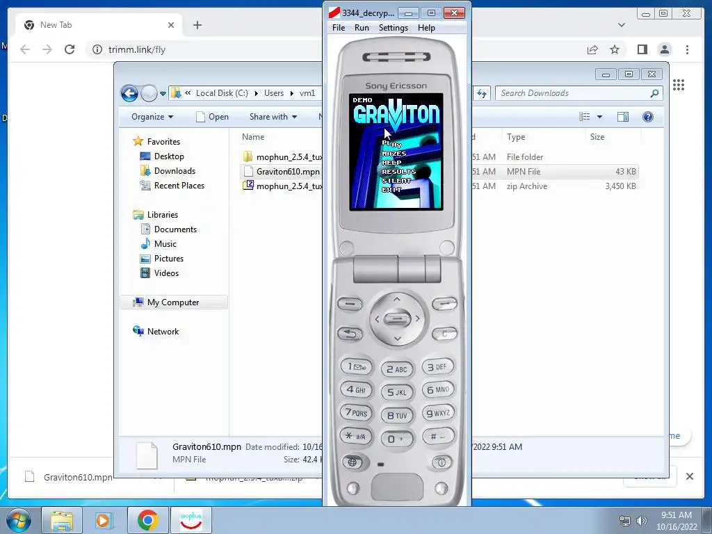The image size is (712, 534).
Task: Select Network in navigation pane
Action: pos(163,332)
